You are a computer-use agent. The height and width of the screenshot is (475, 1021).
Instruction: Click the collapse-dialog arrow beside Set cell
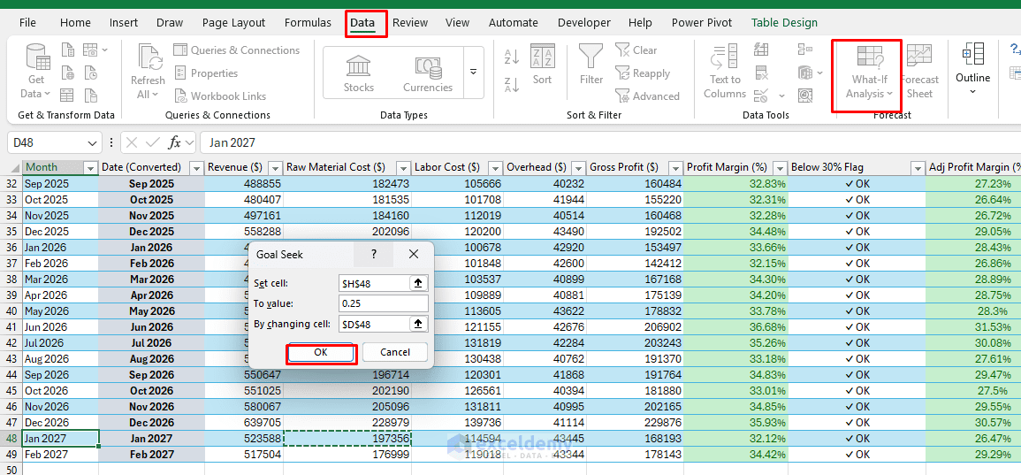[x=418, y=283]
